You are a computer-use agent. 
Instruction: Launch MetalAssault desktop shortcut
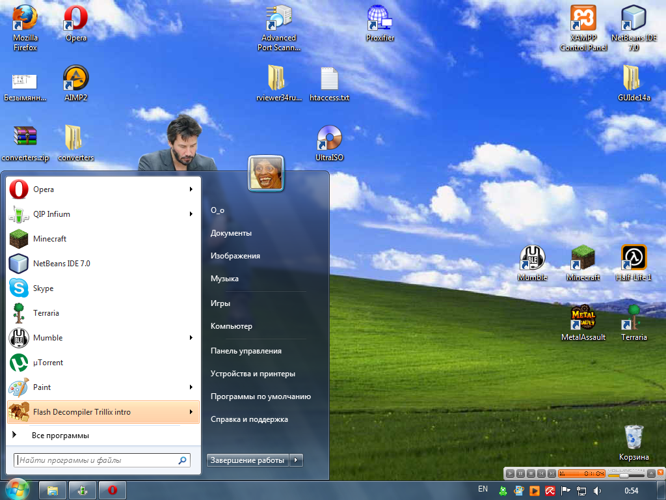click(x=583, y=323)
